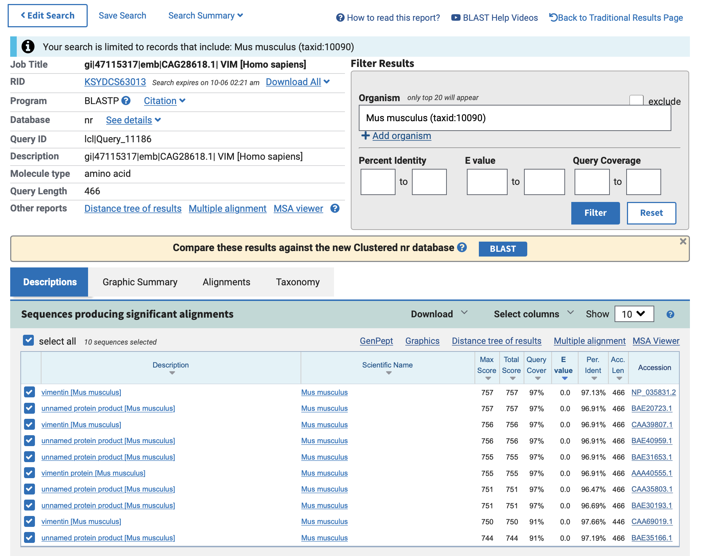Sort results by E value column arrow
Viewport: 703px width, 556px height.
564,378
